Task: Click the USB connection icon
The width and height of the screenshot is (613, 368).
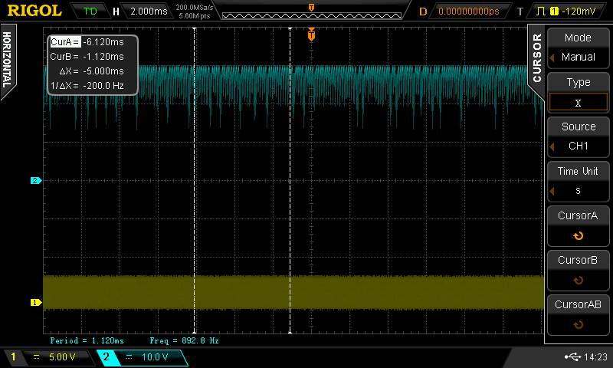Action: click(571, 356)
